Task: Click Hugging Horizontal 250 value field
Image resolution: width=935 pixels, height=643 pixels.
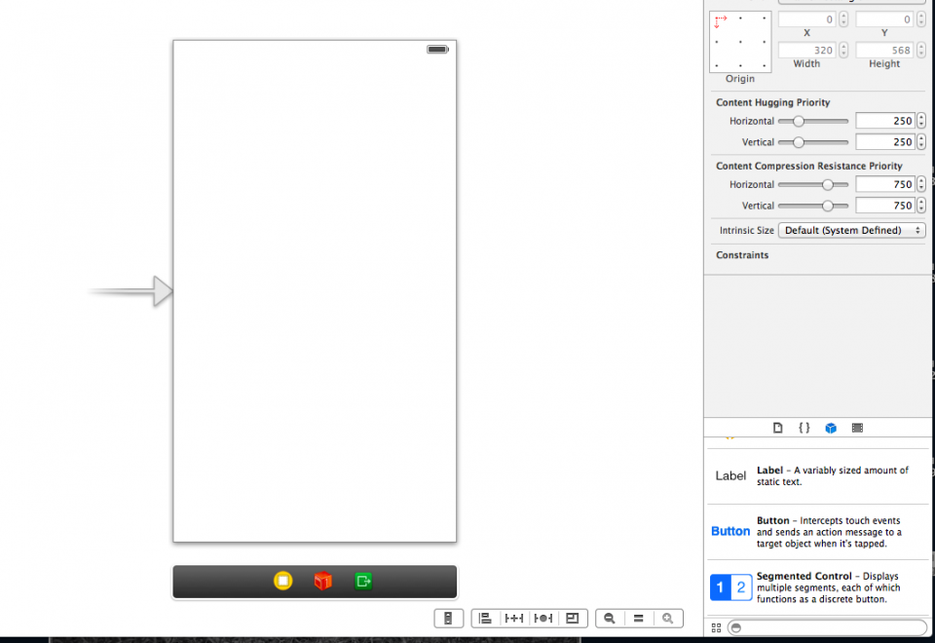Action: 885,121
